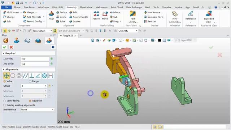Open the Wireframe ribbon tab
Image resolution: width=231 pixels, height=130 pixels.
click(43, 7)
